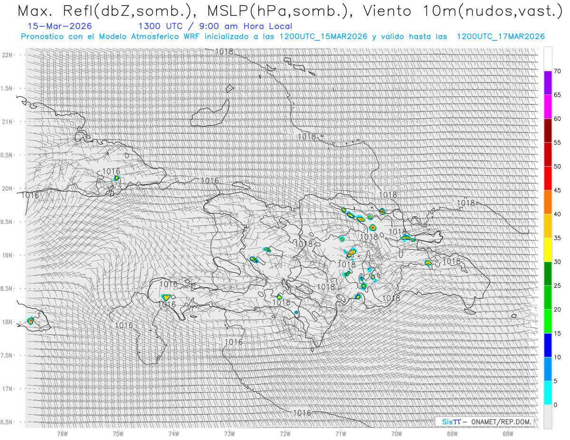Click the latitude axis label "19N"

(8, 255)
